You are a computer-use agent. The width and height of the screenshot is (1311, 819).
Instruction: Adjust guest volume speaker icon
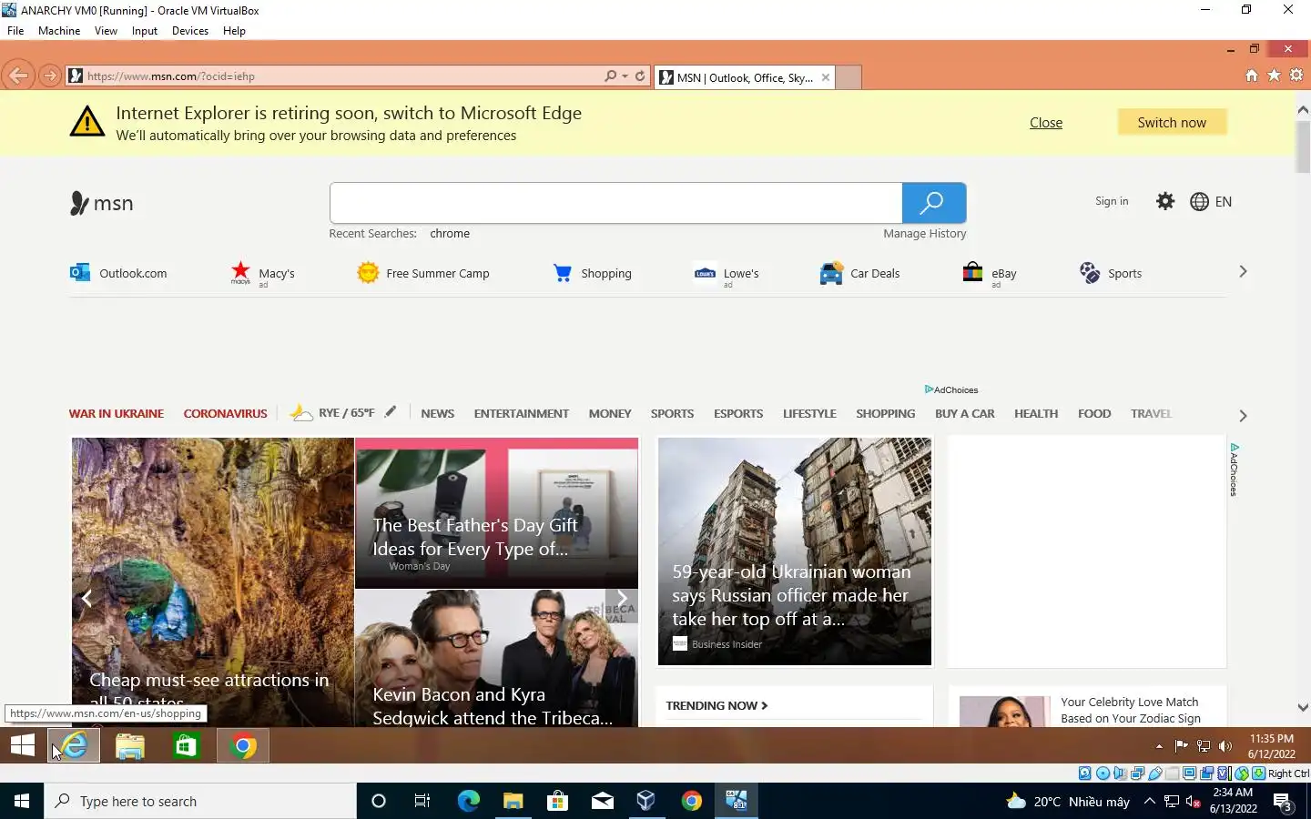1225,746
